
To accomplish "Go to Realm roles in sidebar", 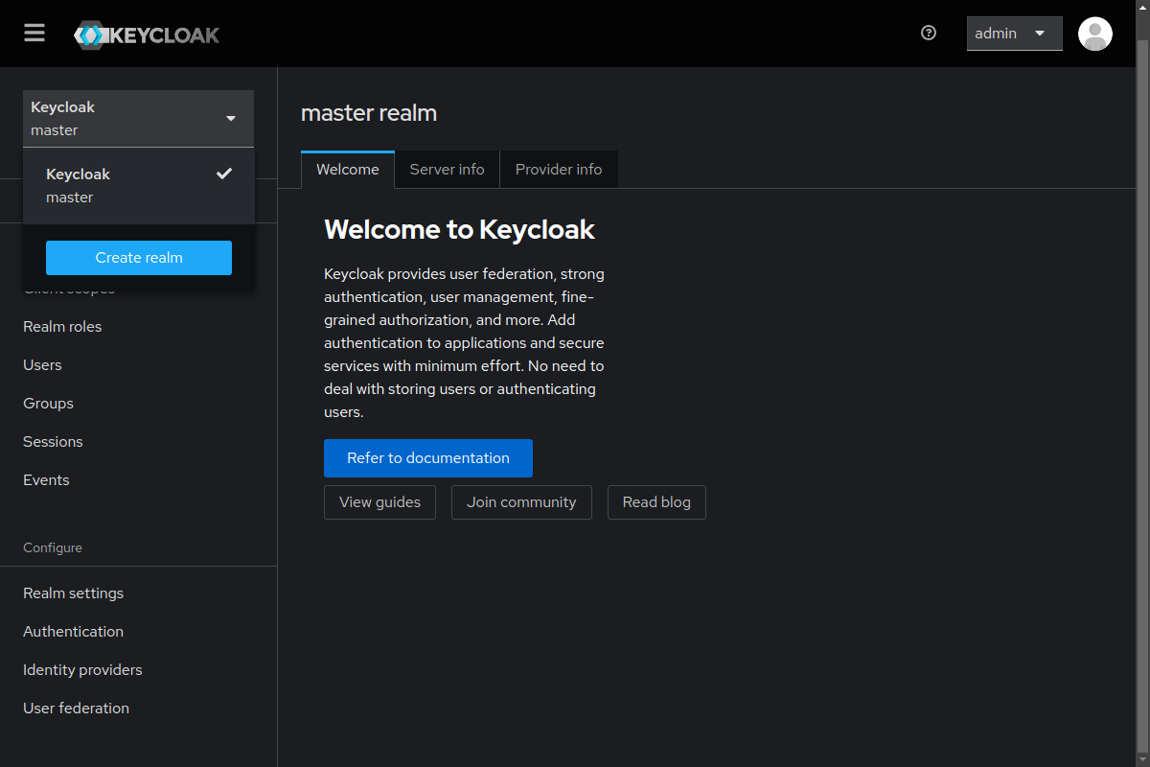I will coord(62,327).
